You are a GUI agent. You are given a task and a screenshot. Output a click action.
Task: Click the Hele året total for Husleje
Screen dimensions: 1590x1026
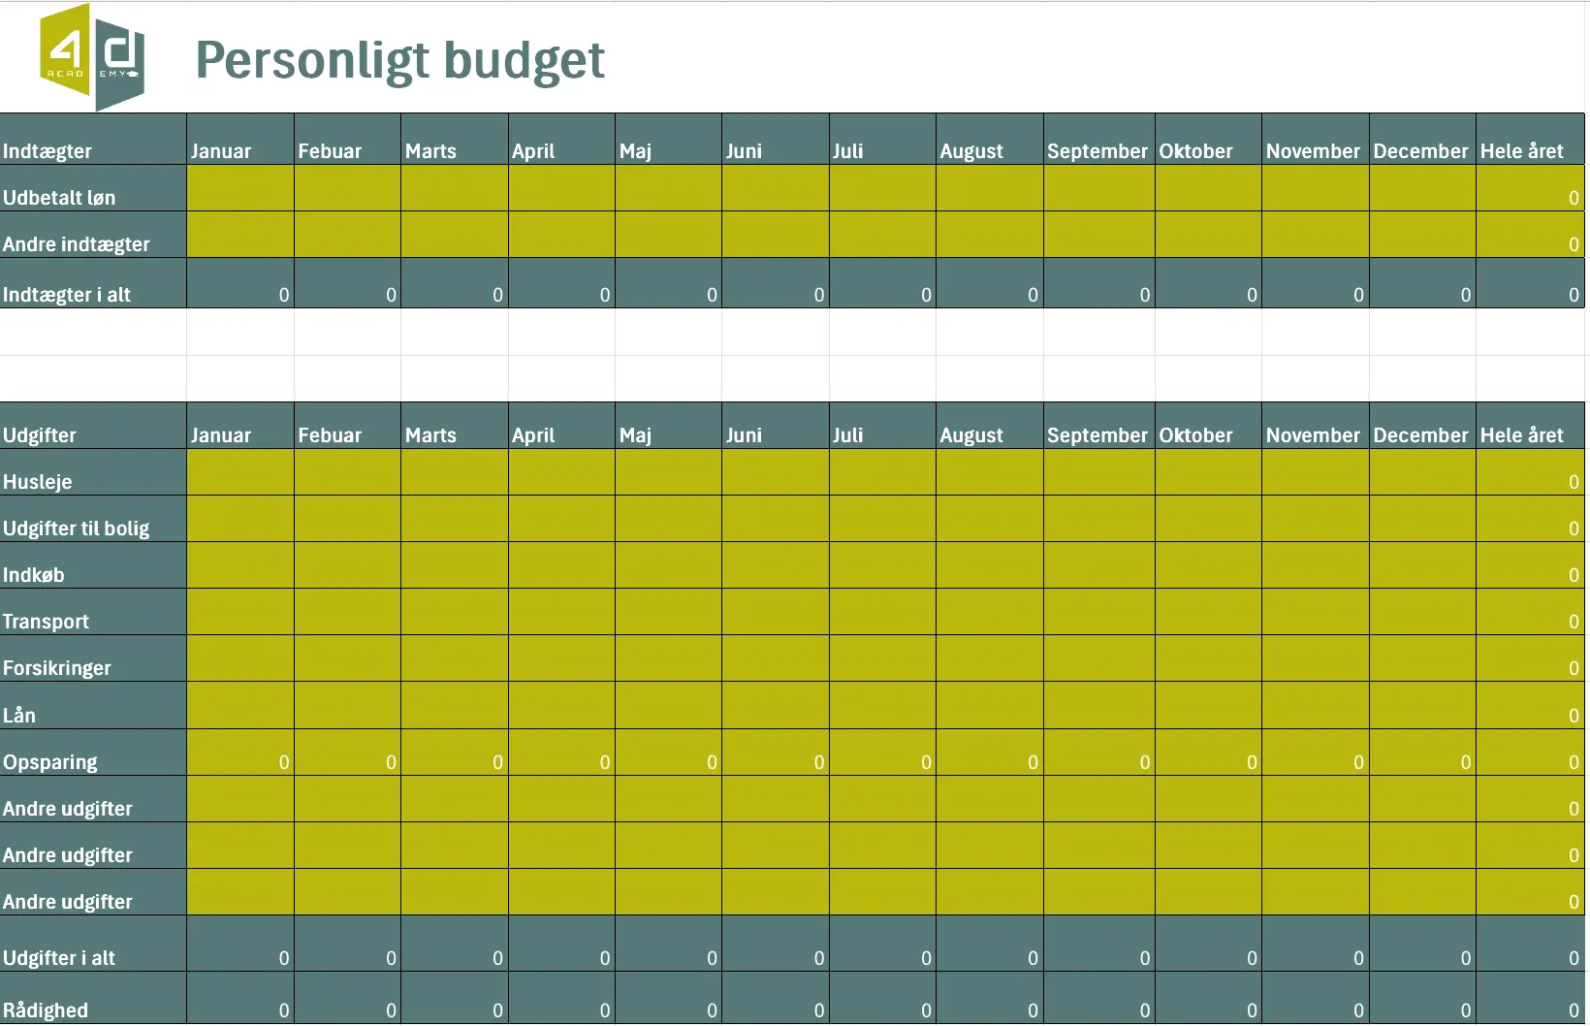[1530, 472]
